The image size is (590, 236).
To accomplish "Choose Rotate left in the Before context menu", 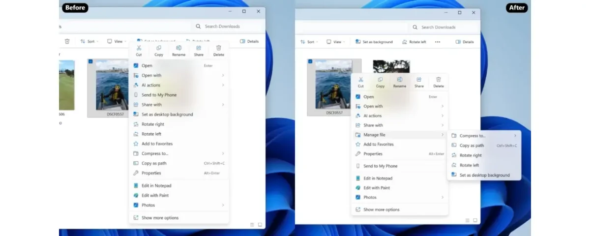I will (179, 134).
